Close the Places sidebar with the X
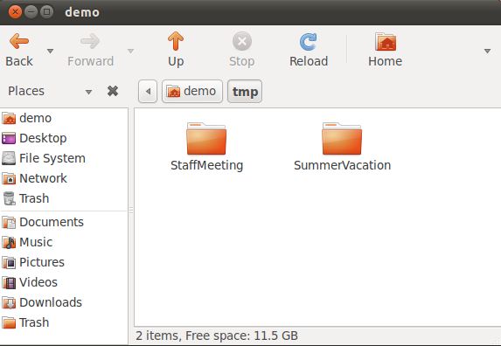The height and width of the screenshot is (346, 501). pyautogui.click(x=113, y=91)
